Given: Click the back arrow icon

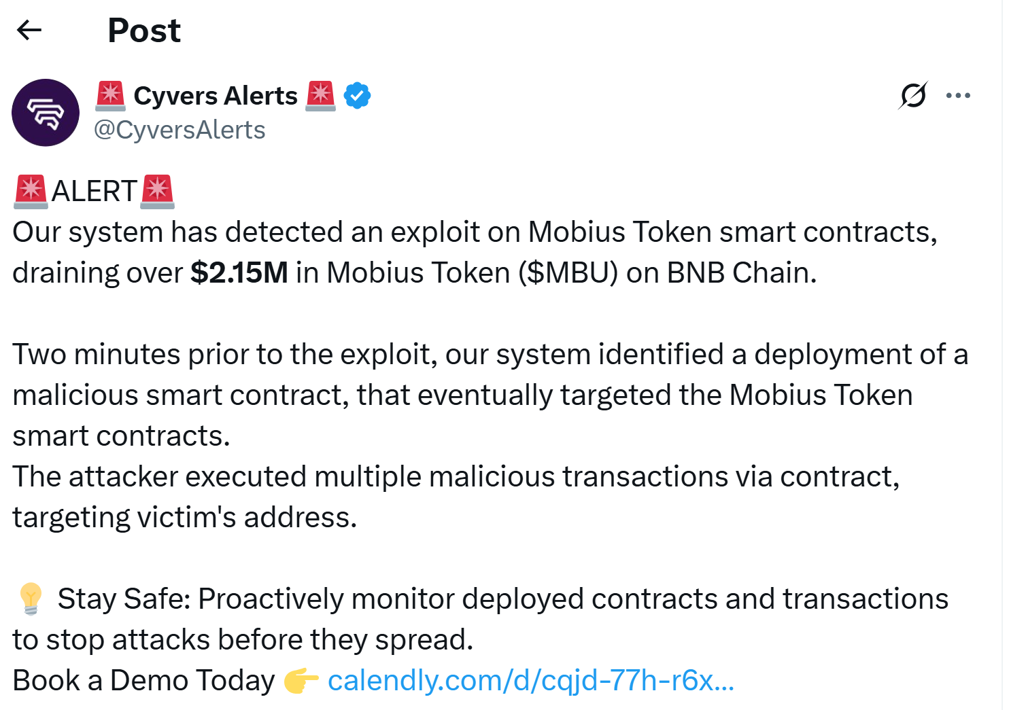Looking at the screenshot, I should pos(29,30).
